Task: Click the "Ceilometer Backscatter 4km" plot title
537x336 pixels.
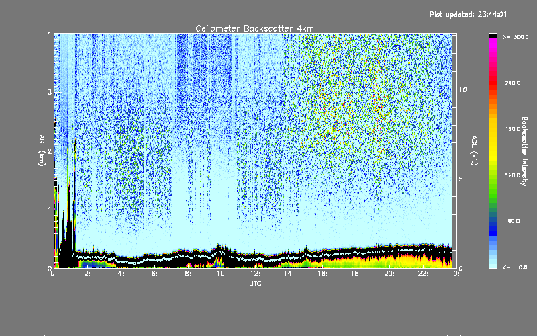Action: pyautogui.click(x=254, y=28)
